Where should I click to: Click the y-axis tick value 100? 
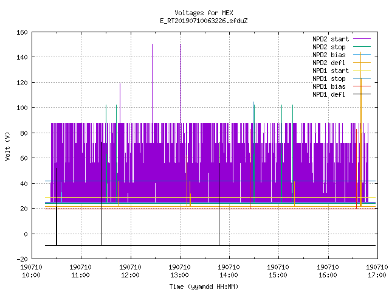[22, 108]
